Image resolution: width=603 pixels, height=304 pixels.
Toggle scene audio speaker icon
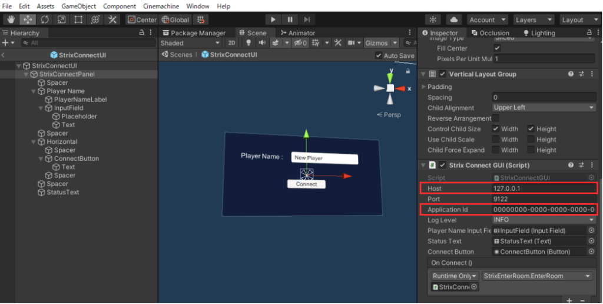coord(262,43)
